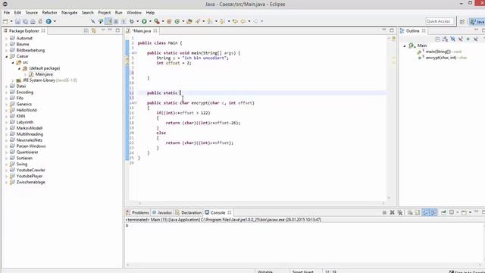Expand the Labyrinth project
Viewport: 485px width, 273px height.
coord(7,122)
